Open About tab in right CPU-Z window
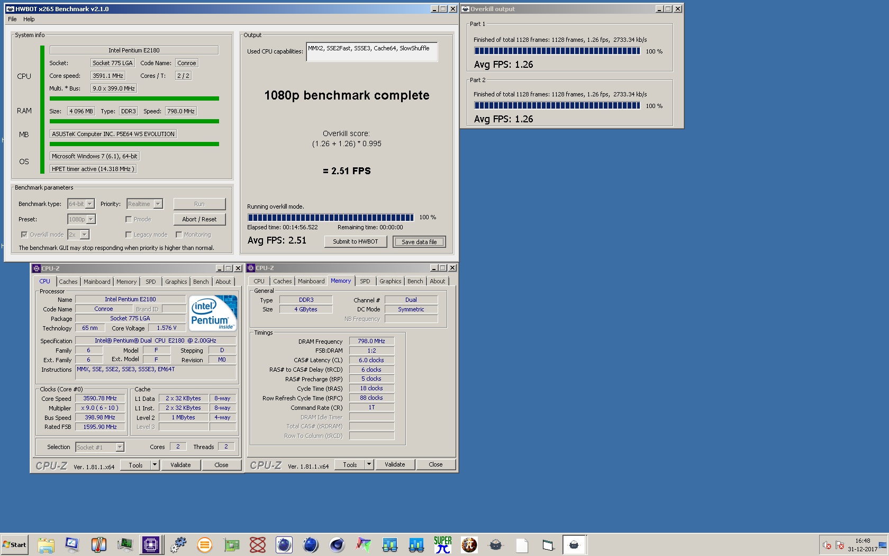This screenshot has width=889, height=556. coord(438,281)
